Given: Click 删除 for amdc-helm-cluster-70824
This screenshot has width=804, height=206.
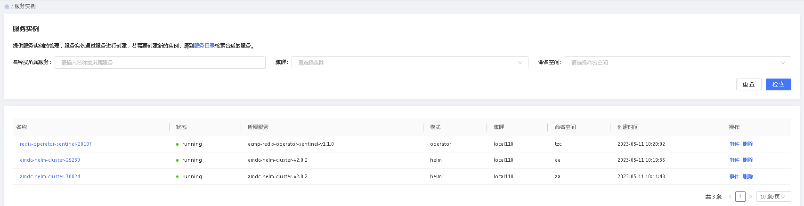Looking at the screenshot, I should 747,176.
